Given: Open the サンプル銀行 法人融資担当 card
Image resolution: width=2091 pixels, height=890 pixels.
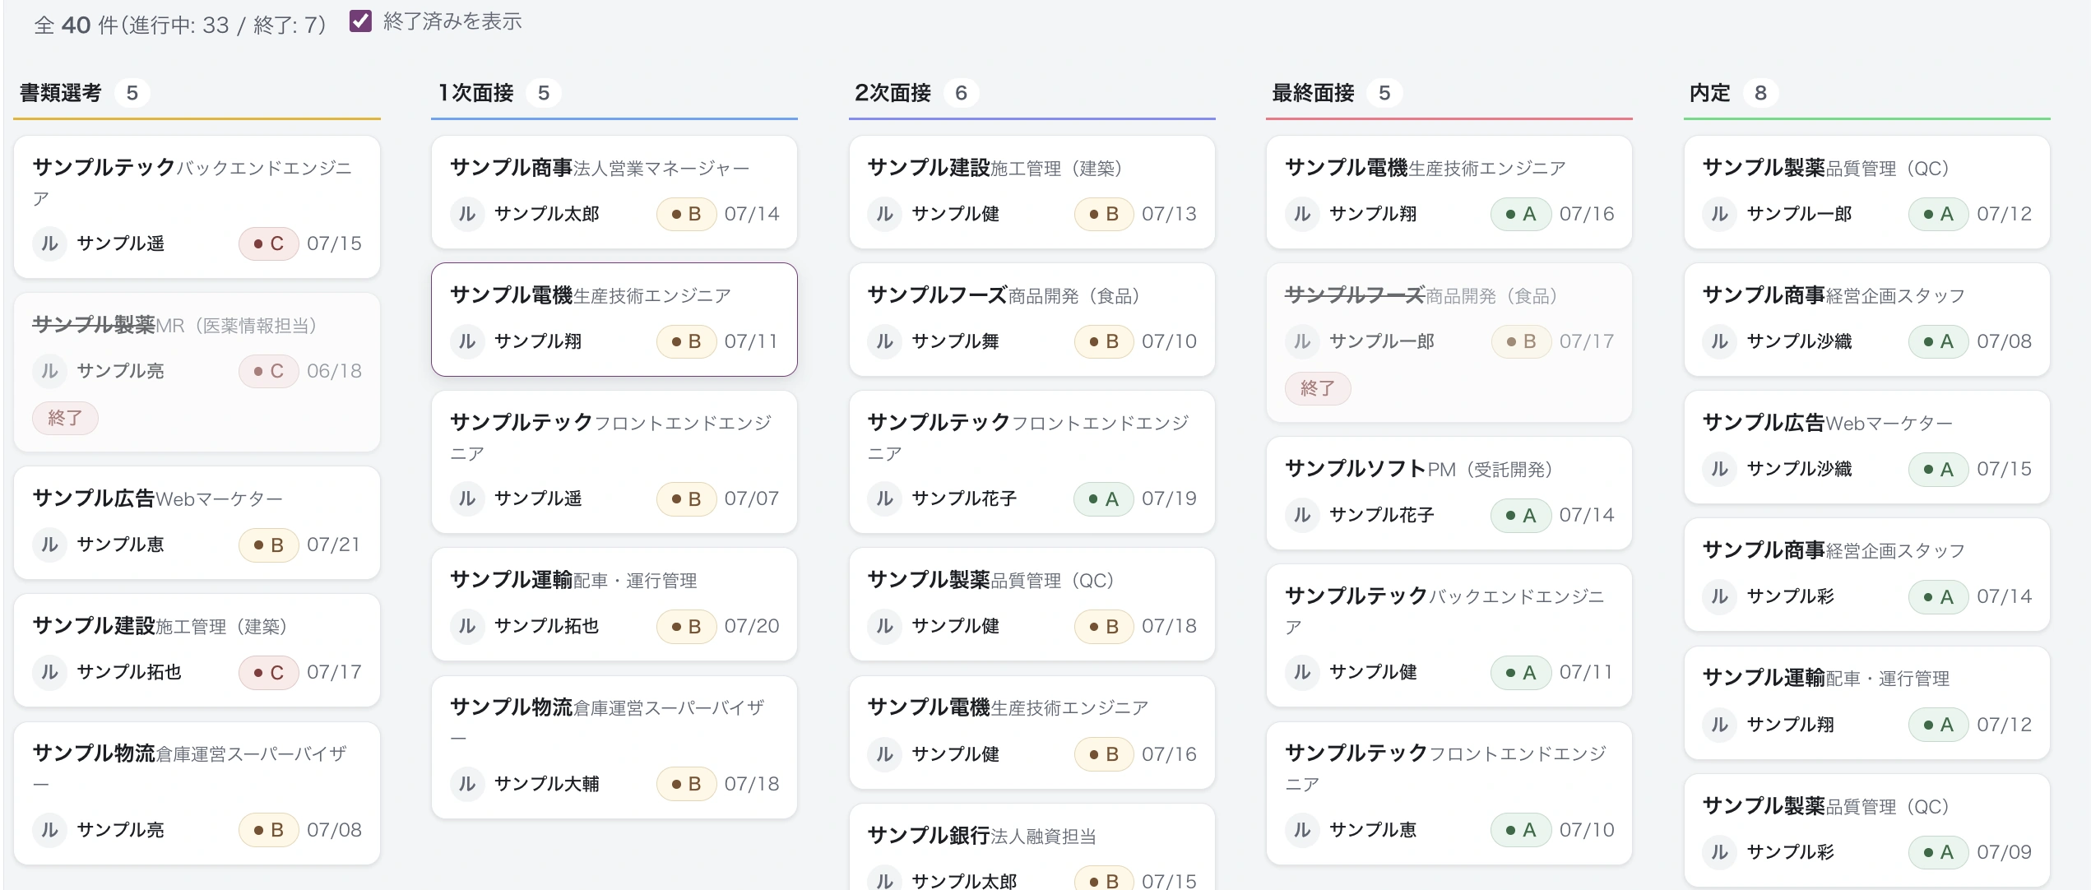Looking at the screenshot, I should point(1032,847).
